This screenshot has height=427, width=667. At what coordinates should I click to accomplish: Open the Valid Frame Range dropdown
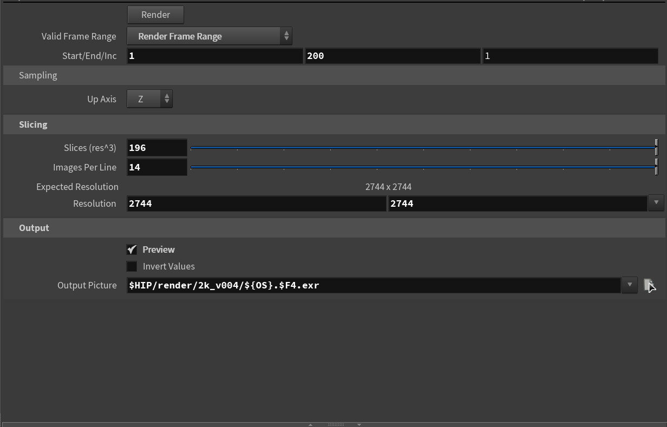tap(286, 36)
